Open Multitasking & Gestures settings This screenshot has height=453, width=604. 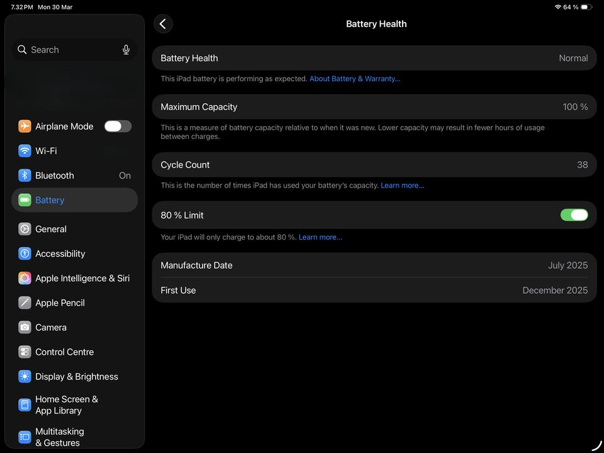click(75, 437)
